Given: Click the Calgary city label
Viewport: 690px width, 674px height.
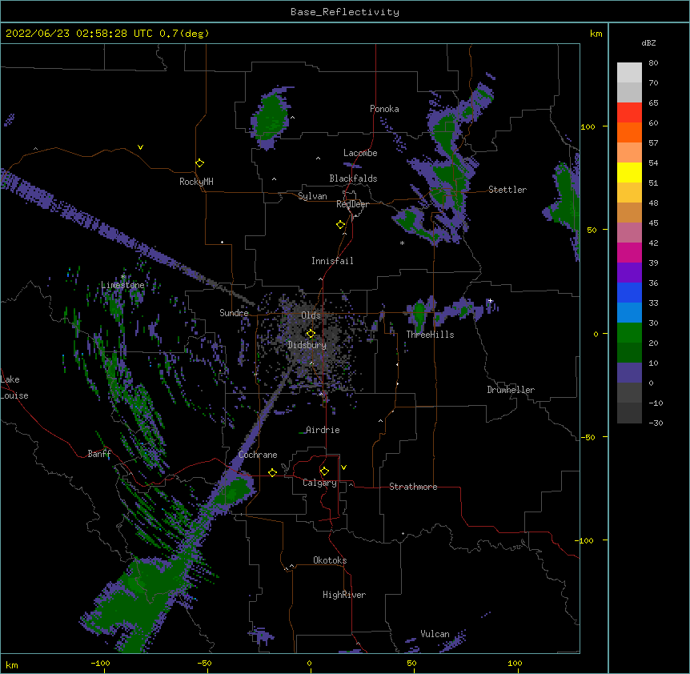Looking at the screenshot, I should pyautogui.click(x=319, y=483).
